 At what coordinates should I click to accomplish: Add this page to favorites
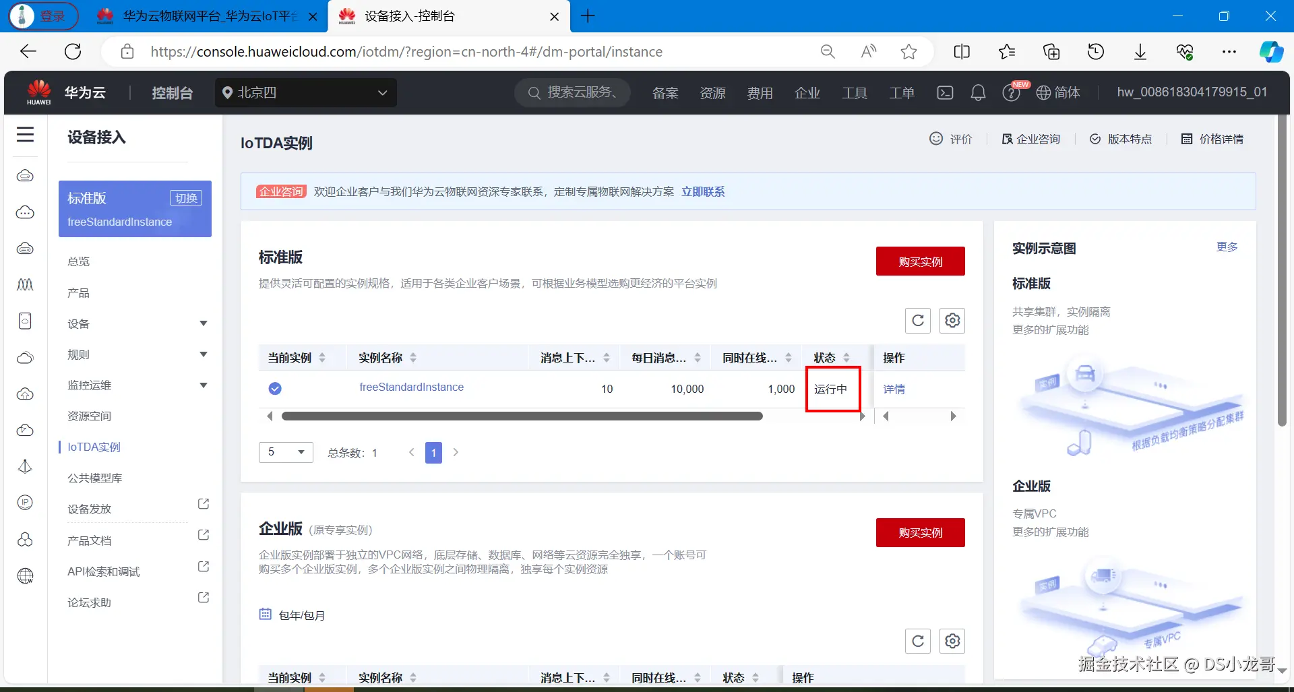pos(908,52)
